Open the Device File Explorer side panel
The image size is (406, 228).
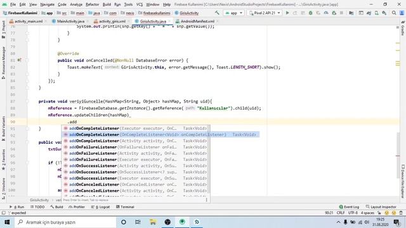click(x=403, y=181)
